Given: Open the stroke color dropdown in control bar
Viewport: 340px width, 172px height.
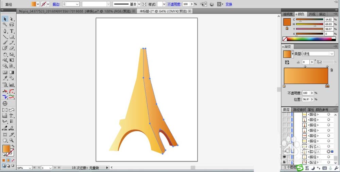Looking at the screenshot, I should click(x=48, y=4).
